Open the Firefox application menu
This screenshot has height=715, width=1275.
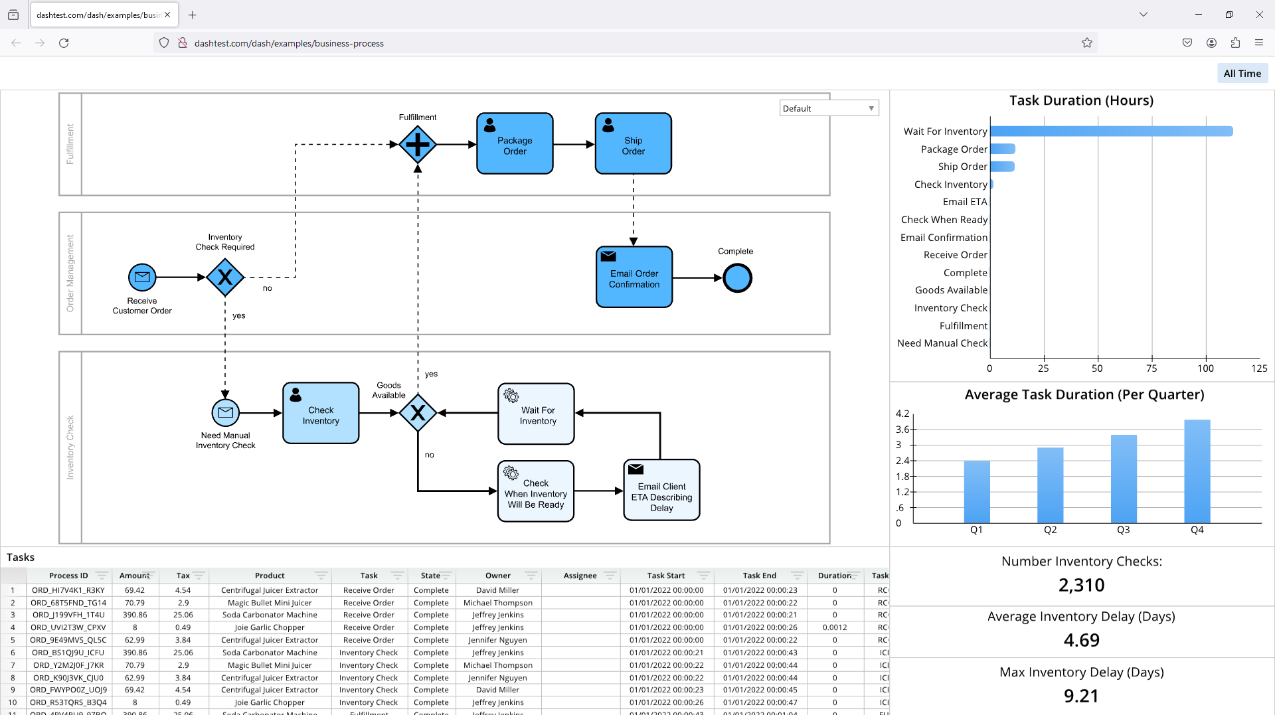1259,43
